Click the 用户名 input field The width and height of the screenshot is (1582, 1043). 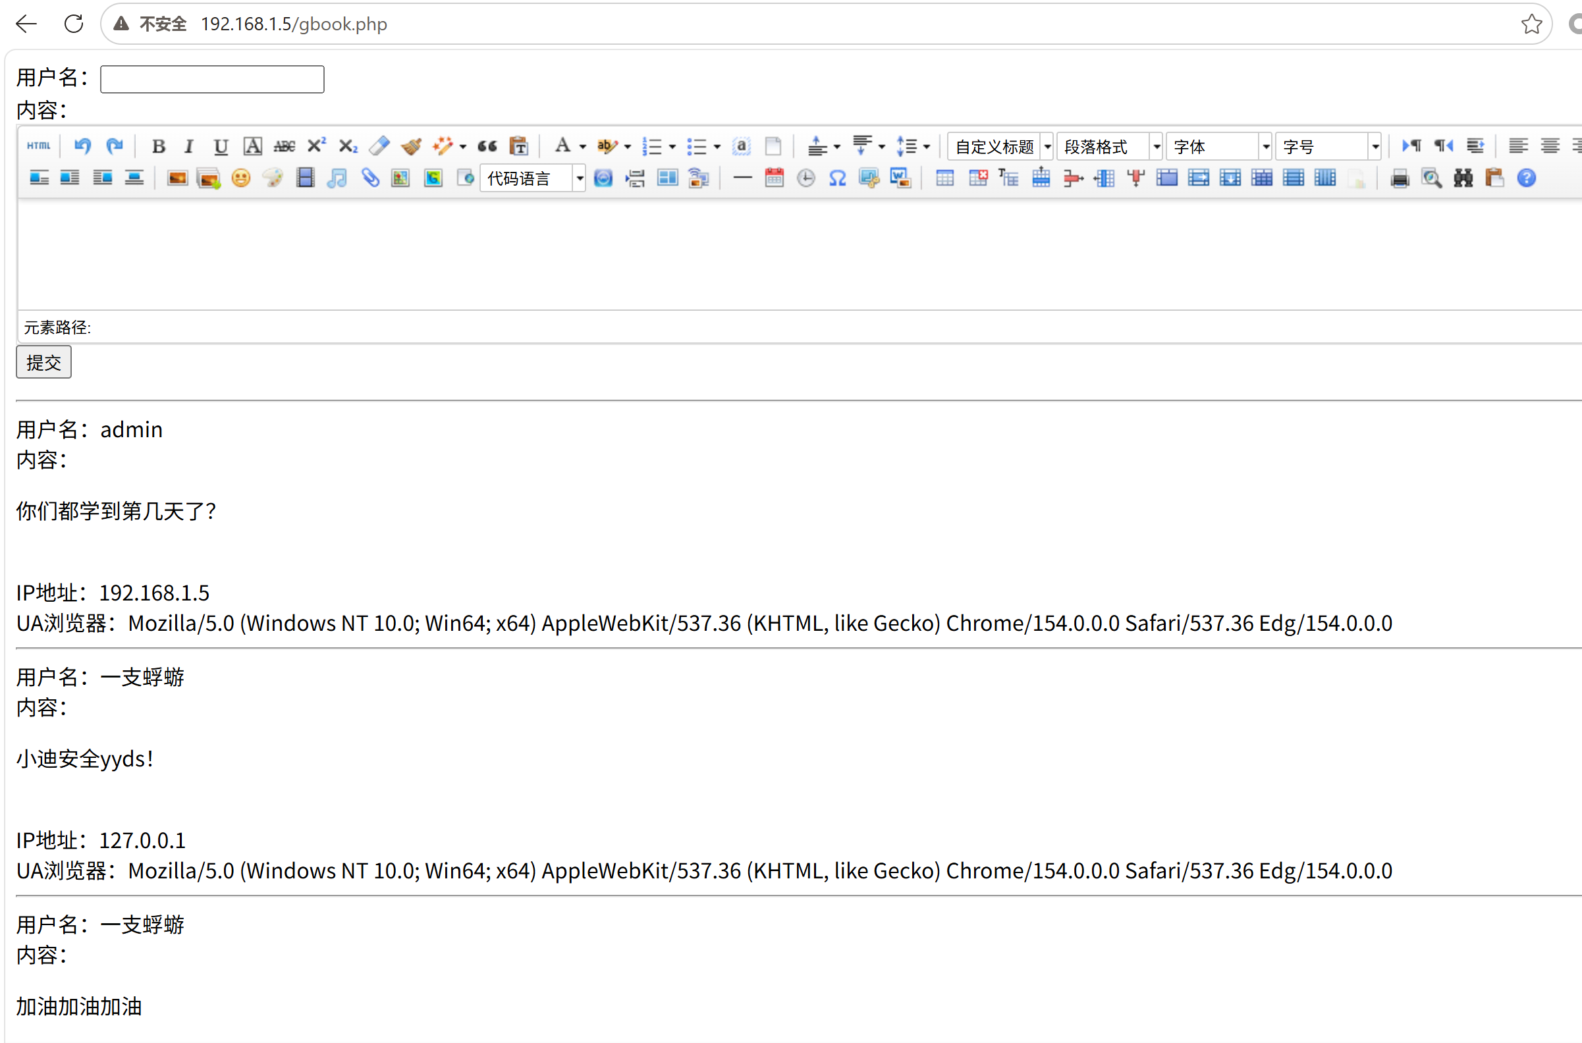pyautogui.click(x=212, y=79)
